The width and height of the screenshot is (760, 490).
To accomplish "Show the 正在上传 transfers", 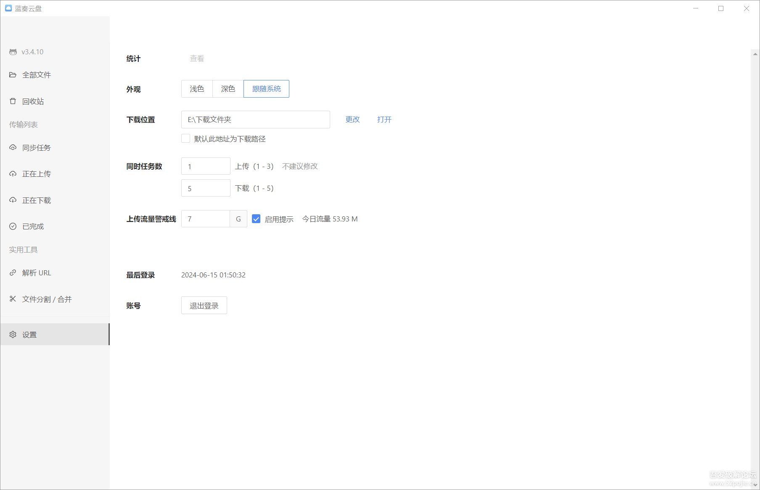I will [x=55, y=174].
